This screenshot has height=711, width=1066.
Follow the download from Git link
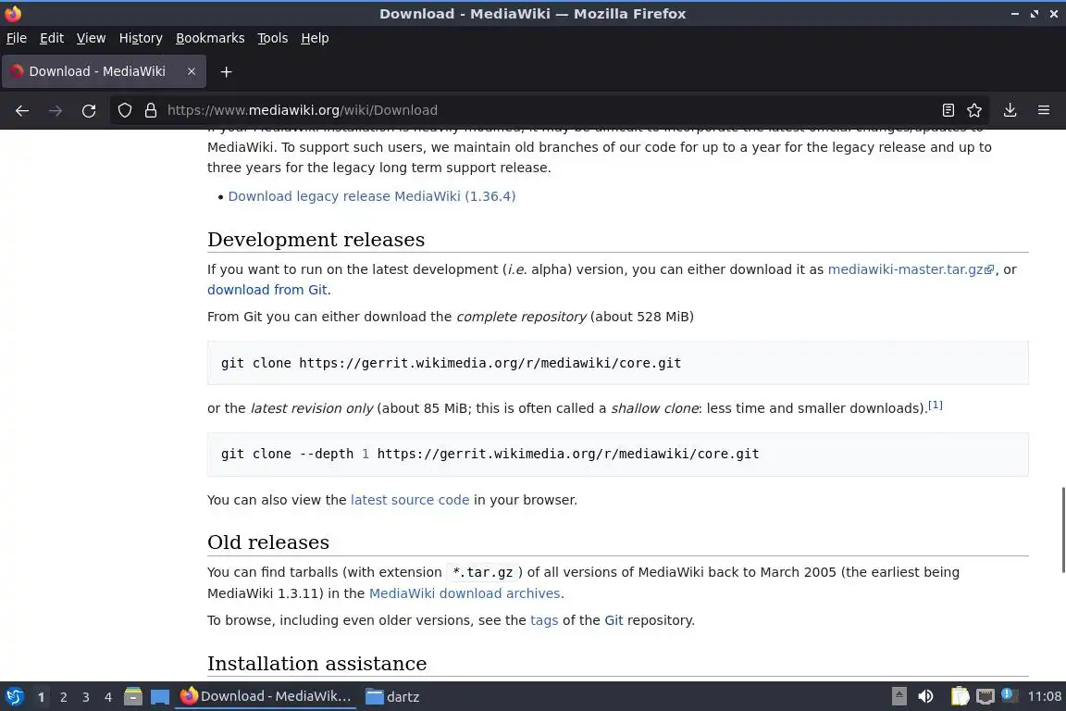267,290
